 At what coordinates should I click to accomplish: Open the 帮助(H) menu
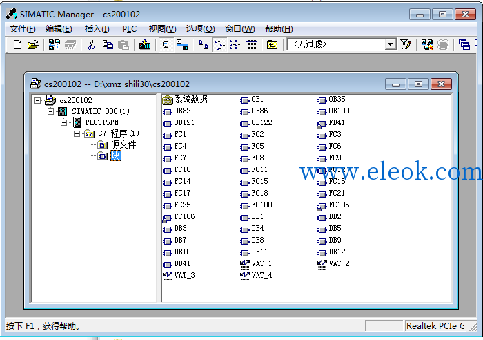(x=279, y=29)
